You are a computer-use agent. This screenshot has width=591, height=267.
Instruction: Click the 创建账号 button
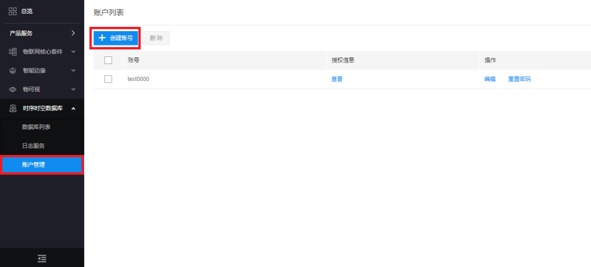(115, 38)
